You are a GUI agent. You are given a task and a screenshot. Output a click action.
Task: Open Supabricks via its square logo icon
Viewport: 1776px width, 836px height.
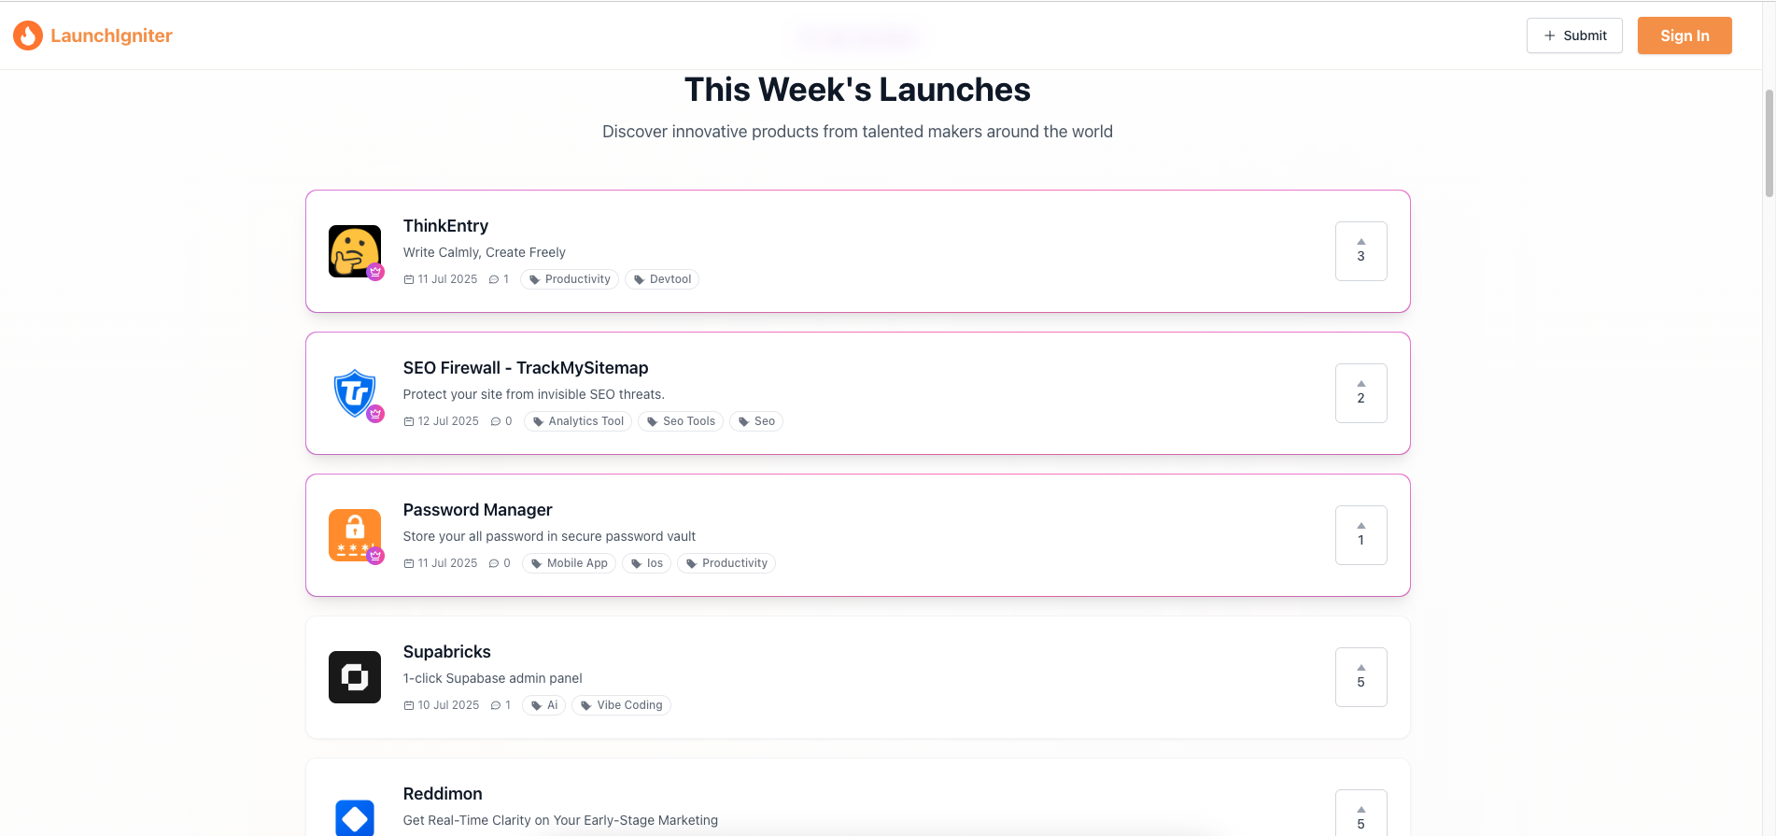point(355,676)
